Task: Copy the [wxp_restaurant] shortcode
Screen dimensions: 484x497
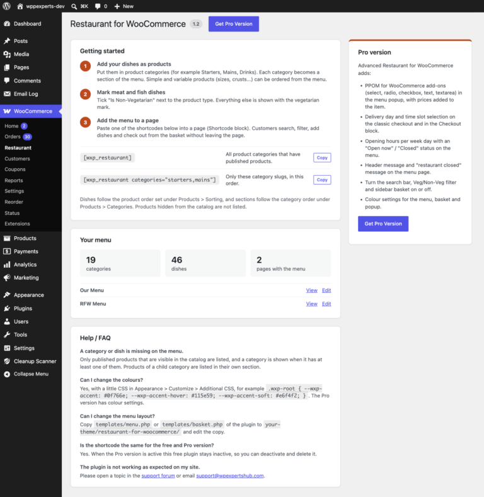Action: pyautogui.click(x=322, y=157)
